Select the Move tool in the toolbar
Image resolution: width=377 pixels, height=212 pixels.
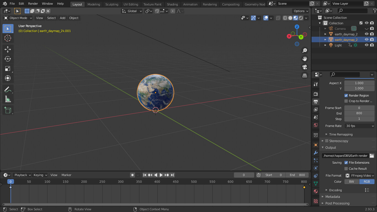8,49
